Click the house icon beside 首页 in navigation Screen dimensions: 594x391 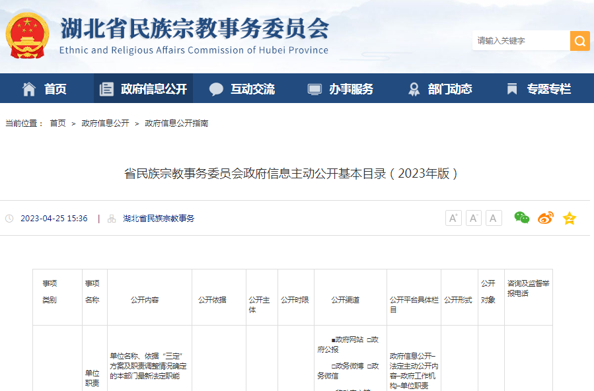tap(29, 89)
